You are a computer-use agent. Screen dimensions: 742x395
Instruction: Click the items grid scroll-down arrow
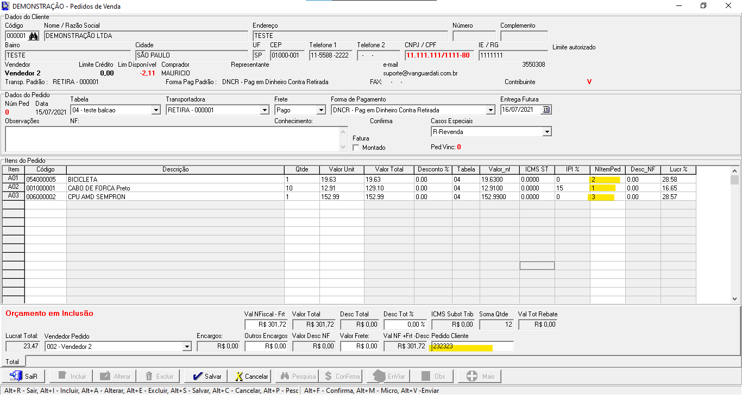(734, 299)
